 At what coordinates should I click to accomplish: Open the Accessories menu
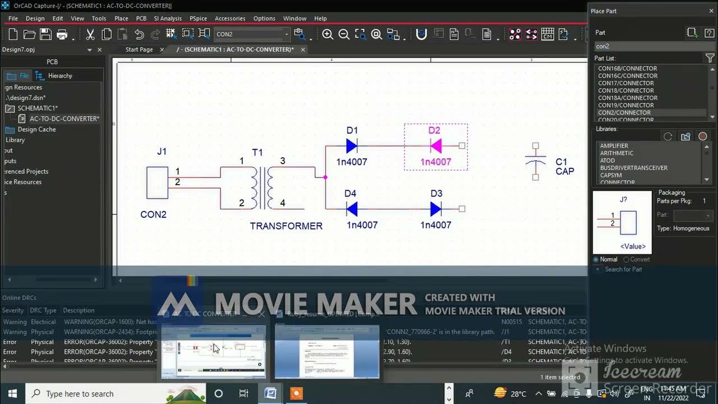click(x=230, y=19)
